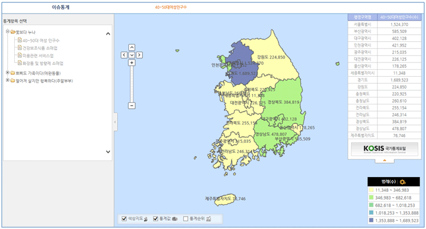Open legend settings gear icon

coord(402,182)
